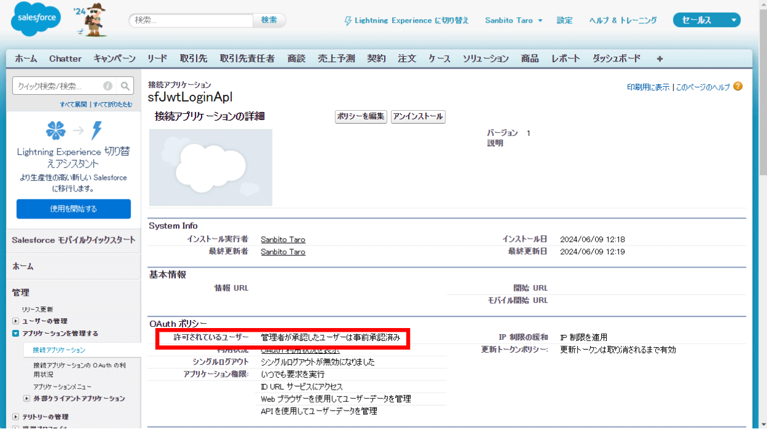Click Salesforce モバイルクイックスタート sidebar heading
This screenshot has height=429, width=767.
point(74,240)
